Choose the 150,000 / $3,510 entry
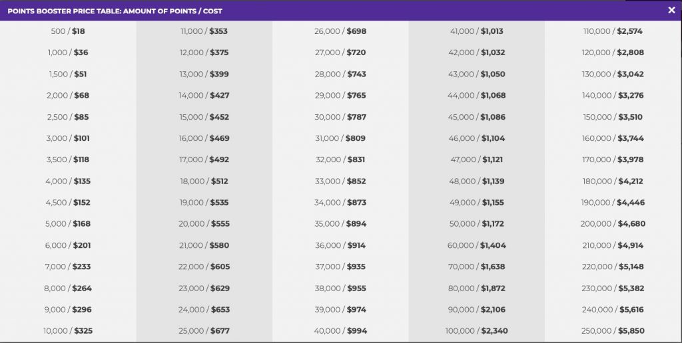This screenshot has width=682, height=343. (613, 117)
